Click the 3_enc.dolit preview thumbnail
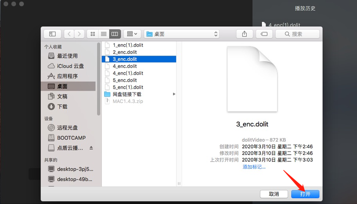The width and height of the screenshot is (357, 204). [x=252, y=79]
